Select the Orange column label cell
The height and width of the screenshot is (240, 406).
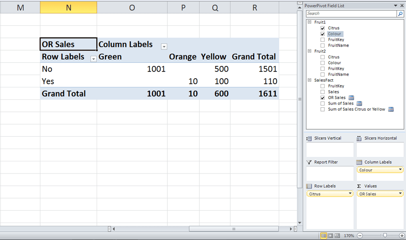(x=183, y=57)
